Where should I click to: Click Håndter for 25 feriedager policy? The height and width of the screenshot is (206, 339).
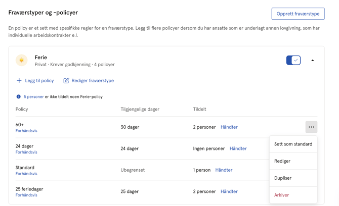click(229, 191)
